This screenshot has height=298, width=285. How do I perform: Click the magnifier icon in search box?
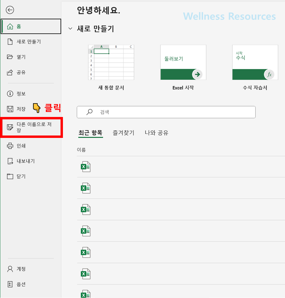[89, 112]
